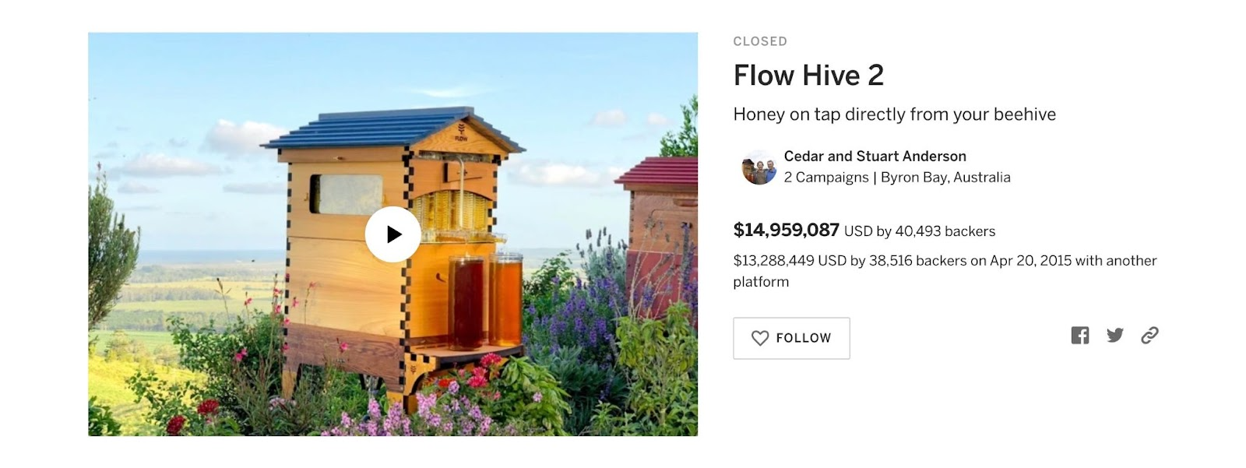
Task: Click the Flow Hive 2 title
Action: click(x=808, y=76)
